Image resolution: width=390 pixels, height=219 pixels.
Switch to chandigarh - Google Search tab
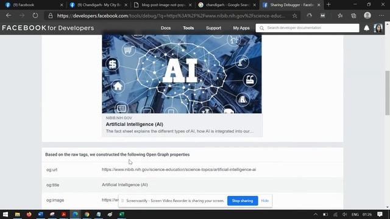click(227, 5)
